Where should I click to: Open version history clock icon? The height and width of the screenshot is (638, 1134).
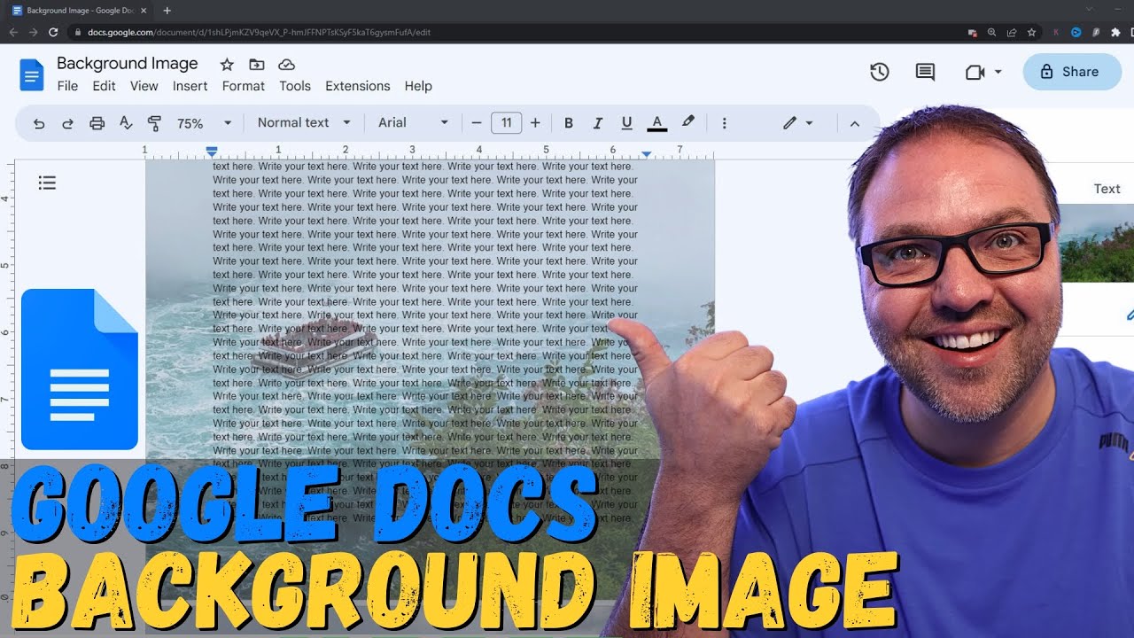pyautogui.click(x=879, y=72)
